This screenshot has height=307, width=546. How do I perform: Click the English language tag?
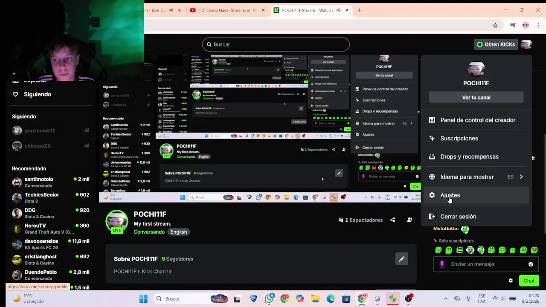point(179,232)
